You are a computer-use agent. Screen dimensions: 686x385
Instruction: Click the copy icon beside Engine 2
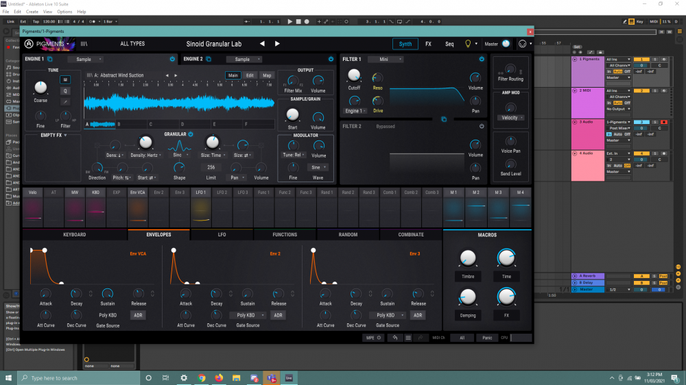209,59
